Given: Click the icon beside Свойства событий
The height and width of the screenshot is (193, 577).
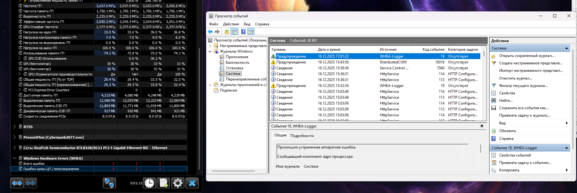Looking at the screenshot, I should tap(494, 155).
